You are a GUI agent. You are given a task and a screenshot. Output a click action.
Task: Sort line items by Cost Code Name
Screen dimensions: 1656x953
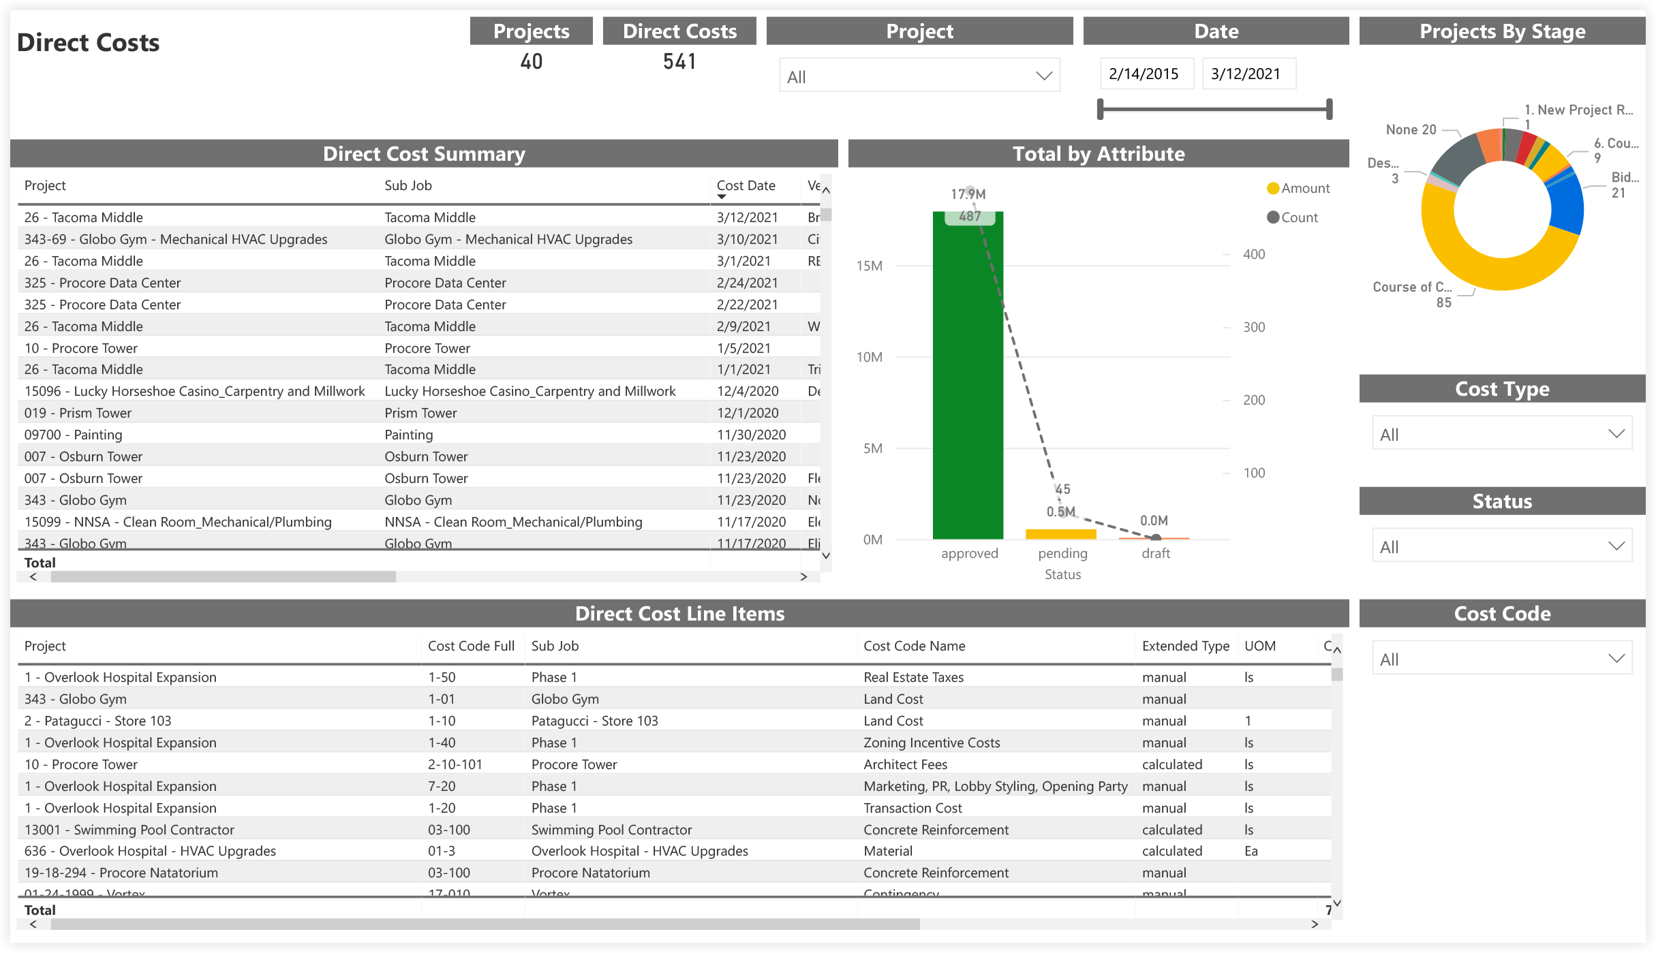914,646
